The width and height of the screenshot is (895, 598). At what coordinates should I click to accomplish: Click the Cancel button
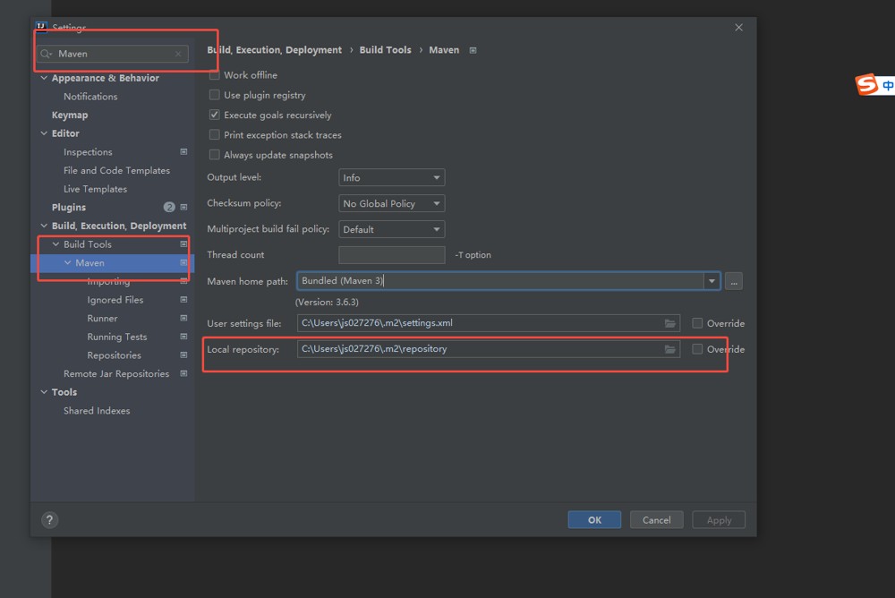(x=656, y=520)
